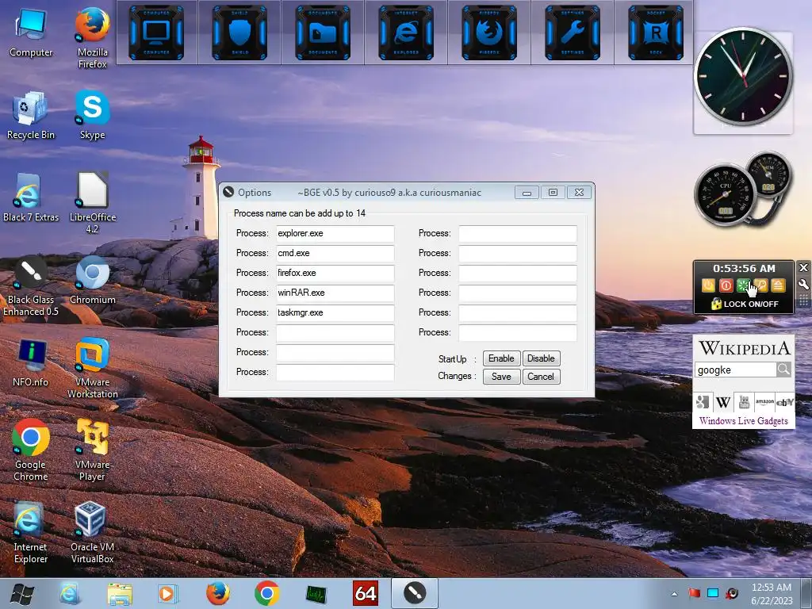Click the firefox.exe process field

(335, 273)
